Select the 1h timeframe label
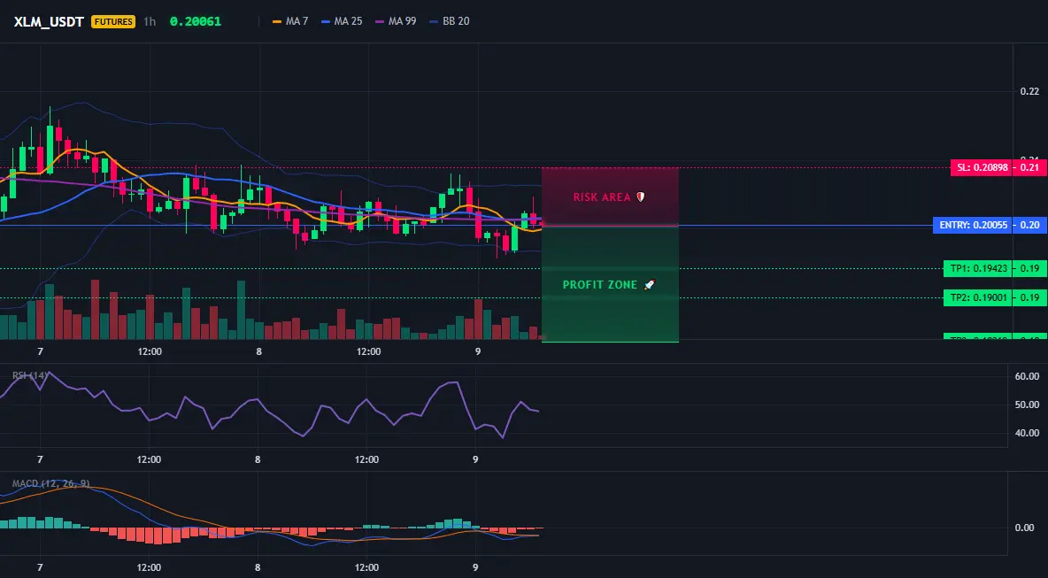This screenshot has height=578, width=1048. pyautogui.click(x=150, y=21)
